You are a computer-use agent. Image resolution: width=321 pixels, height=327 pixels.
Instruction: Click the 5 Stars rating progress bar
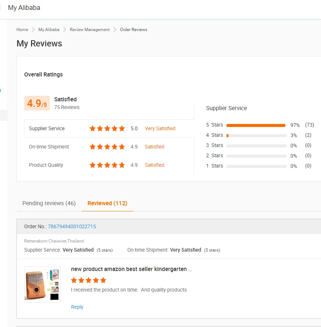(256, 125)
